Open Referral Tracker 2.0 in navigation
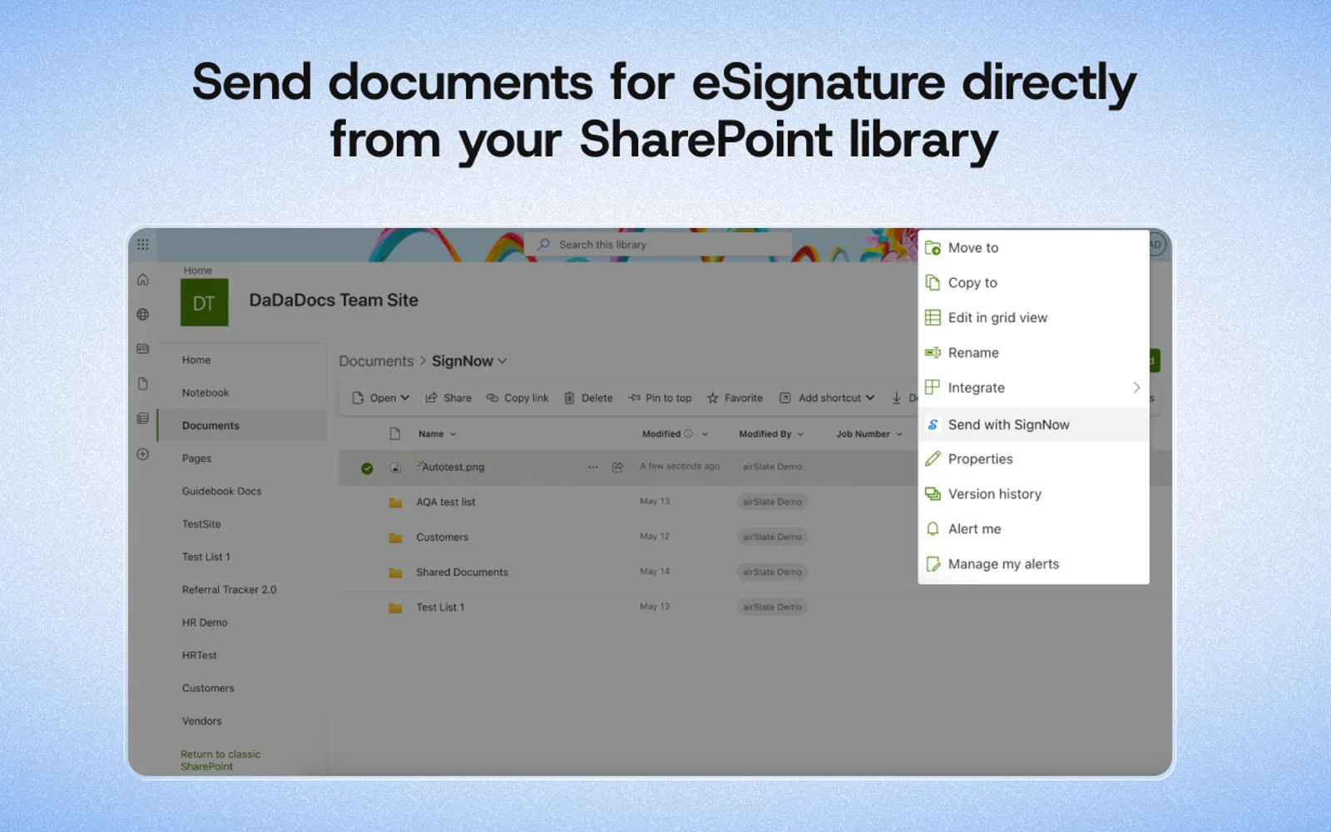 click(x=229, y=590)
